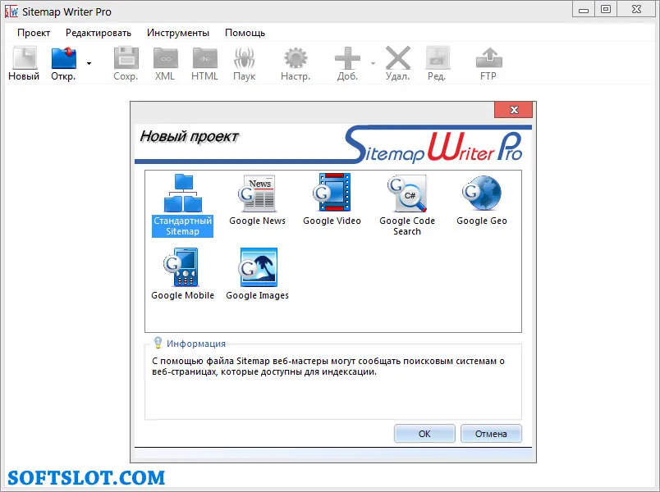Choose the Google News sitemap icon
The width and height of the screenshot is (660, 492).
(x=257, y=193)
